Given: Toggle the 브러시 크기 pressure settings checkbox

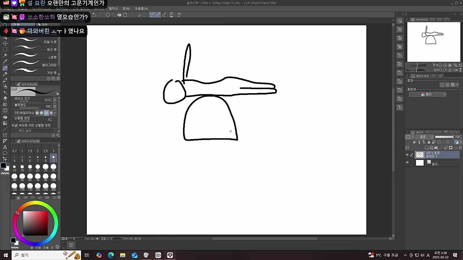Looking at the screenshot, I should click(x=55, y=100).
